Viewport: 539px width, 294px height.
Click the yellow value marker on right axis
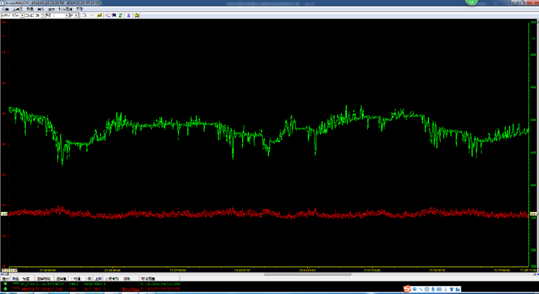pyautogui.click(x=534, y=214)
